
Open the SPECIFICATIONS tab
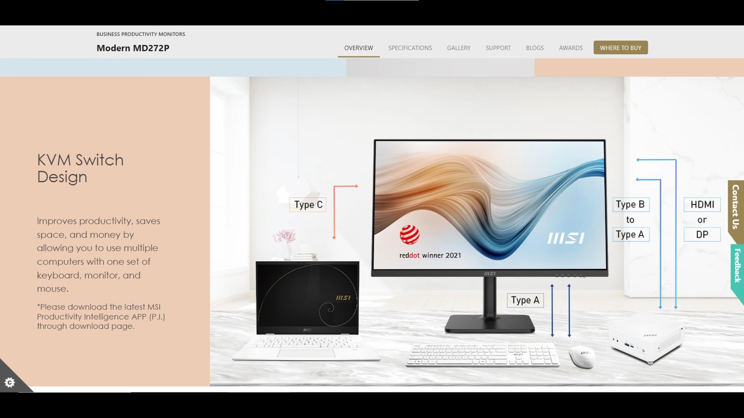[410, 48]
